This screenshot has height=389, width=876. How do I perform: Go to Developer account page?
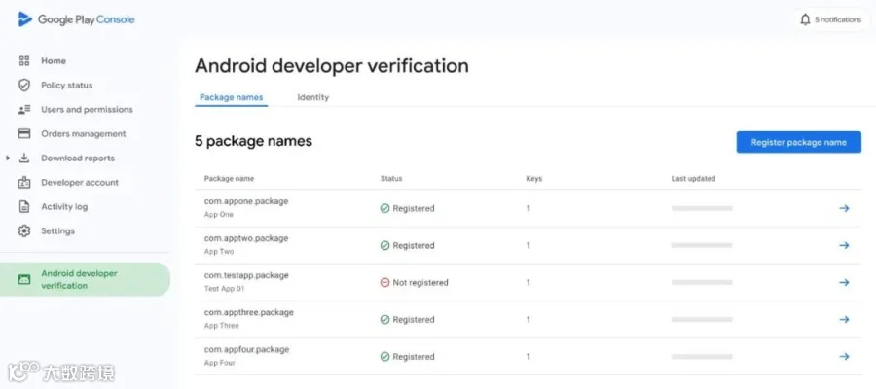tap(80, 183)
